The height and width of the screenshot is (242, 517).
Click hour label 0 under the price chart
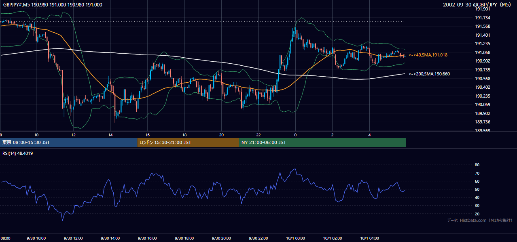[x=296, y=135]
